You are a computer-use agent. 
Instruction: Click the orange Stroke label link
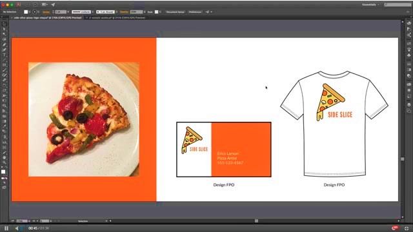[x=46, y=12]
